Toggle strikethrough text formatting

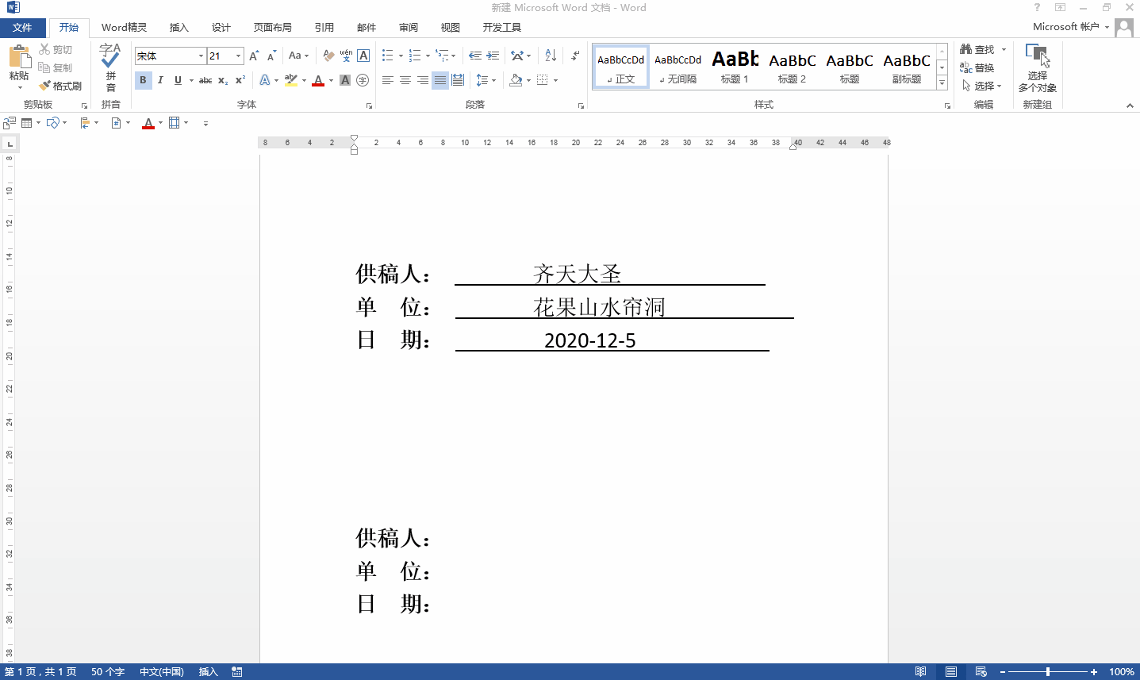click(205, 80)
